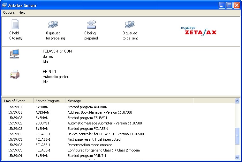Open the Help menu
This screenshot has height=162, width=242.
[x=22, y=12]
